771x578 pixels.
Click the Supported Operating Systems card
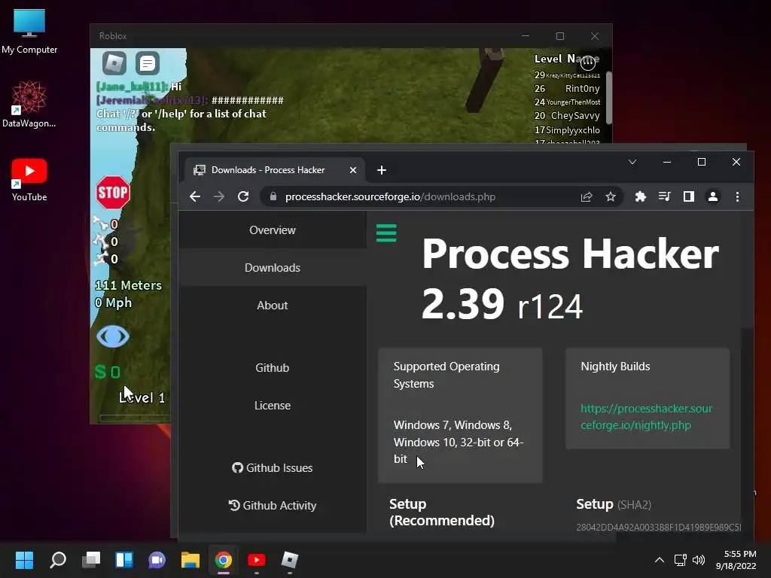click(x=460, y=415)
